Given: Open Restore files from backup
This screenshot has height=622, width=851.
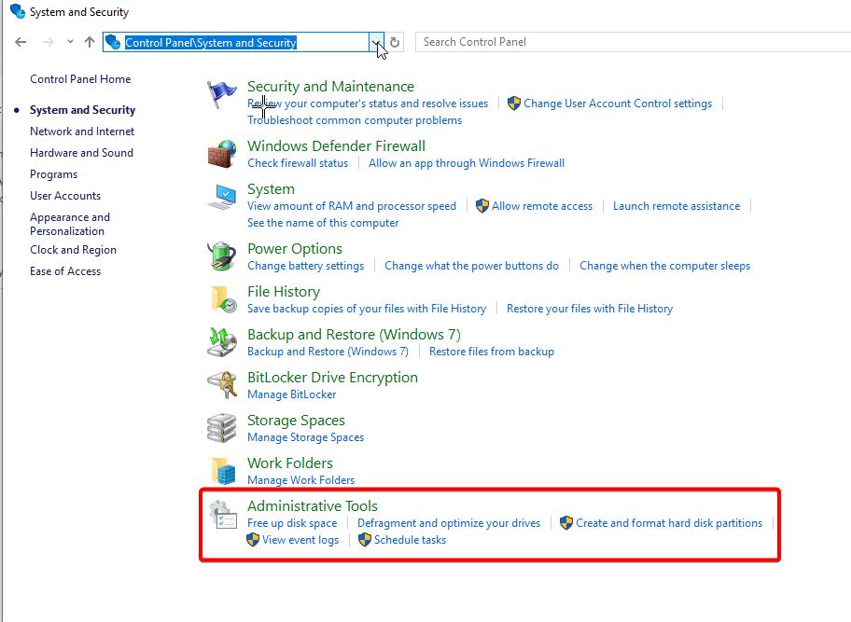Looking at the screenshot, I should tap(491, 351).
